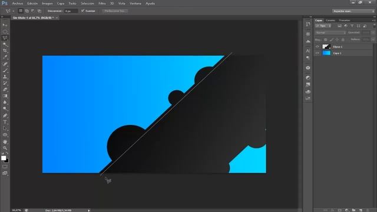Lock transparent pixels in Capas panel
The width and height of the screenshot is (377, 212).
(x=326, y=39)
